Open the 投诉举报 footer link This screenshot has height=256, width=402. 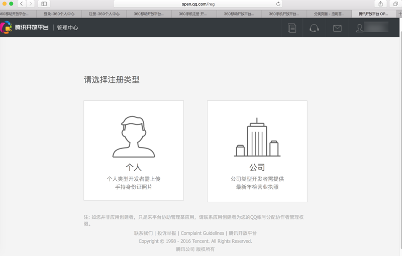[167, 233]
